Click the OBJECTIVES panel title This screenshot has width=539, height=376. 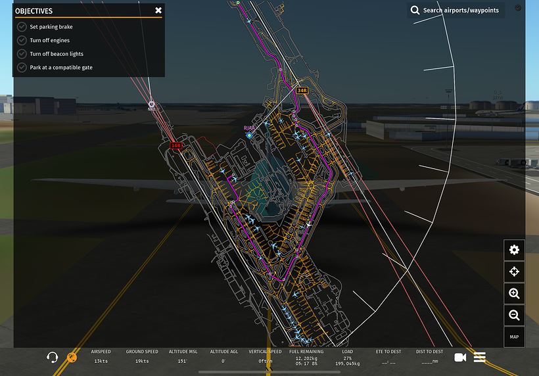34,11
